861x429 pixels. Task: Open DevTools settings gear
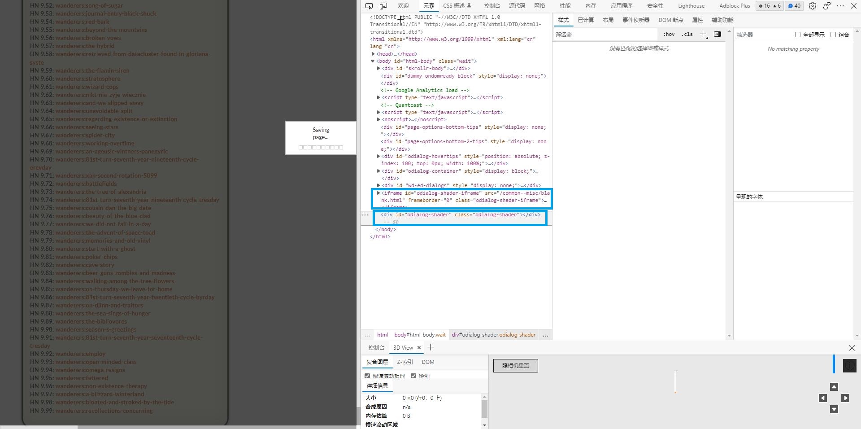(x=812, y=6)
